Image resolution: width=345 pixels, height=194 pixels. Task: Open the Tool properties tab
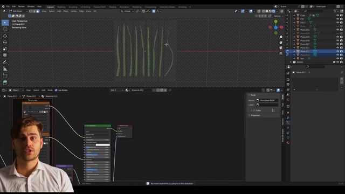(x=288, y=73)
